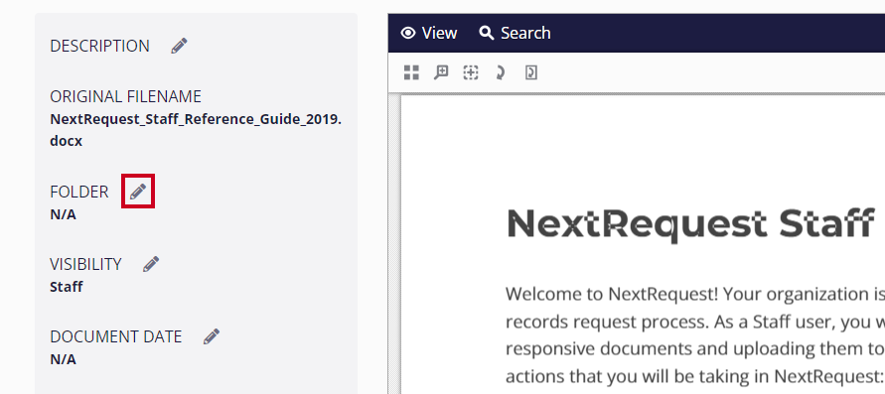Open the View menu in viewer
The height and width of the screenshot is (394, 885).
[x=429, y=34]
